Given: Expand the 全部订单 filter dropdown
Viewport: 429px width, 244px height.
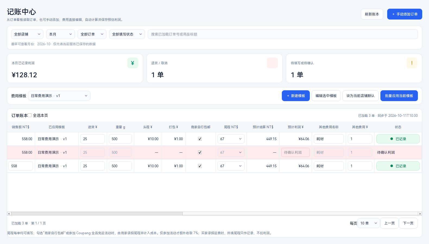Looking at the screenshot, I should pos(92,34).
